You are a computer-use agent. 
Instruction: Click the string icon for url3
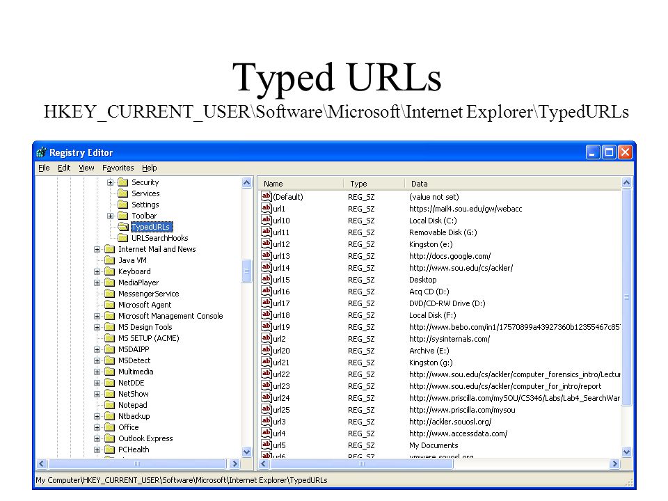pos(267,422)
